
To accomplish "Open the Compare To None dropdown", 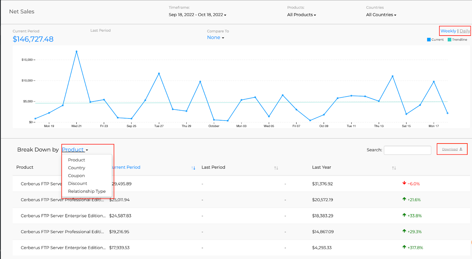I will (216, 37).
